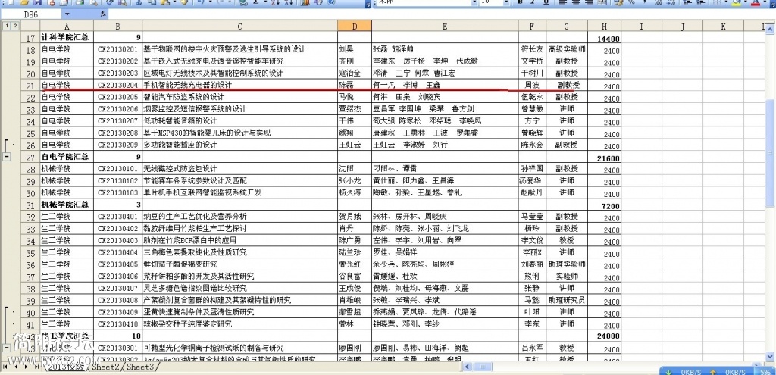Click cell CX20130101
The height and width of the screenshot is (375, 776).
point(117,169)
